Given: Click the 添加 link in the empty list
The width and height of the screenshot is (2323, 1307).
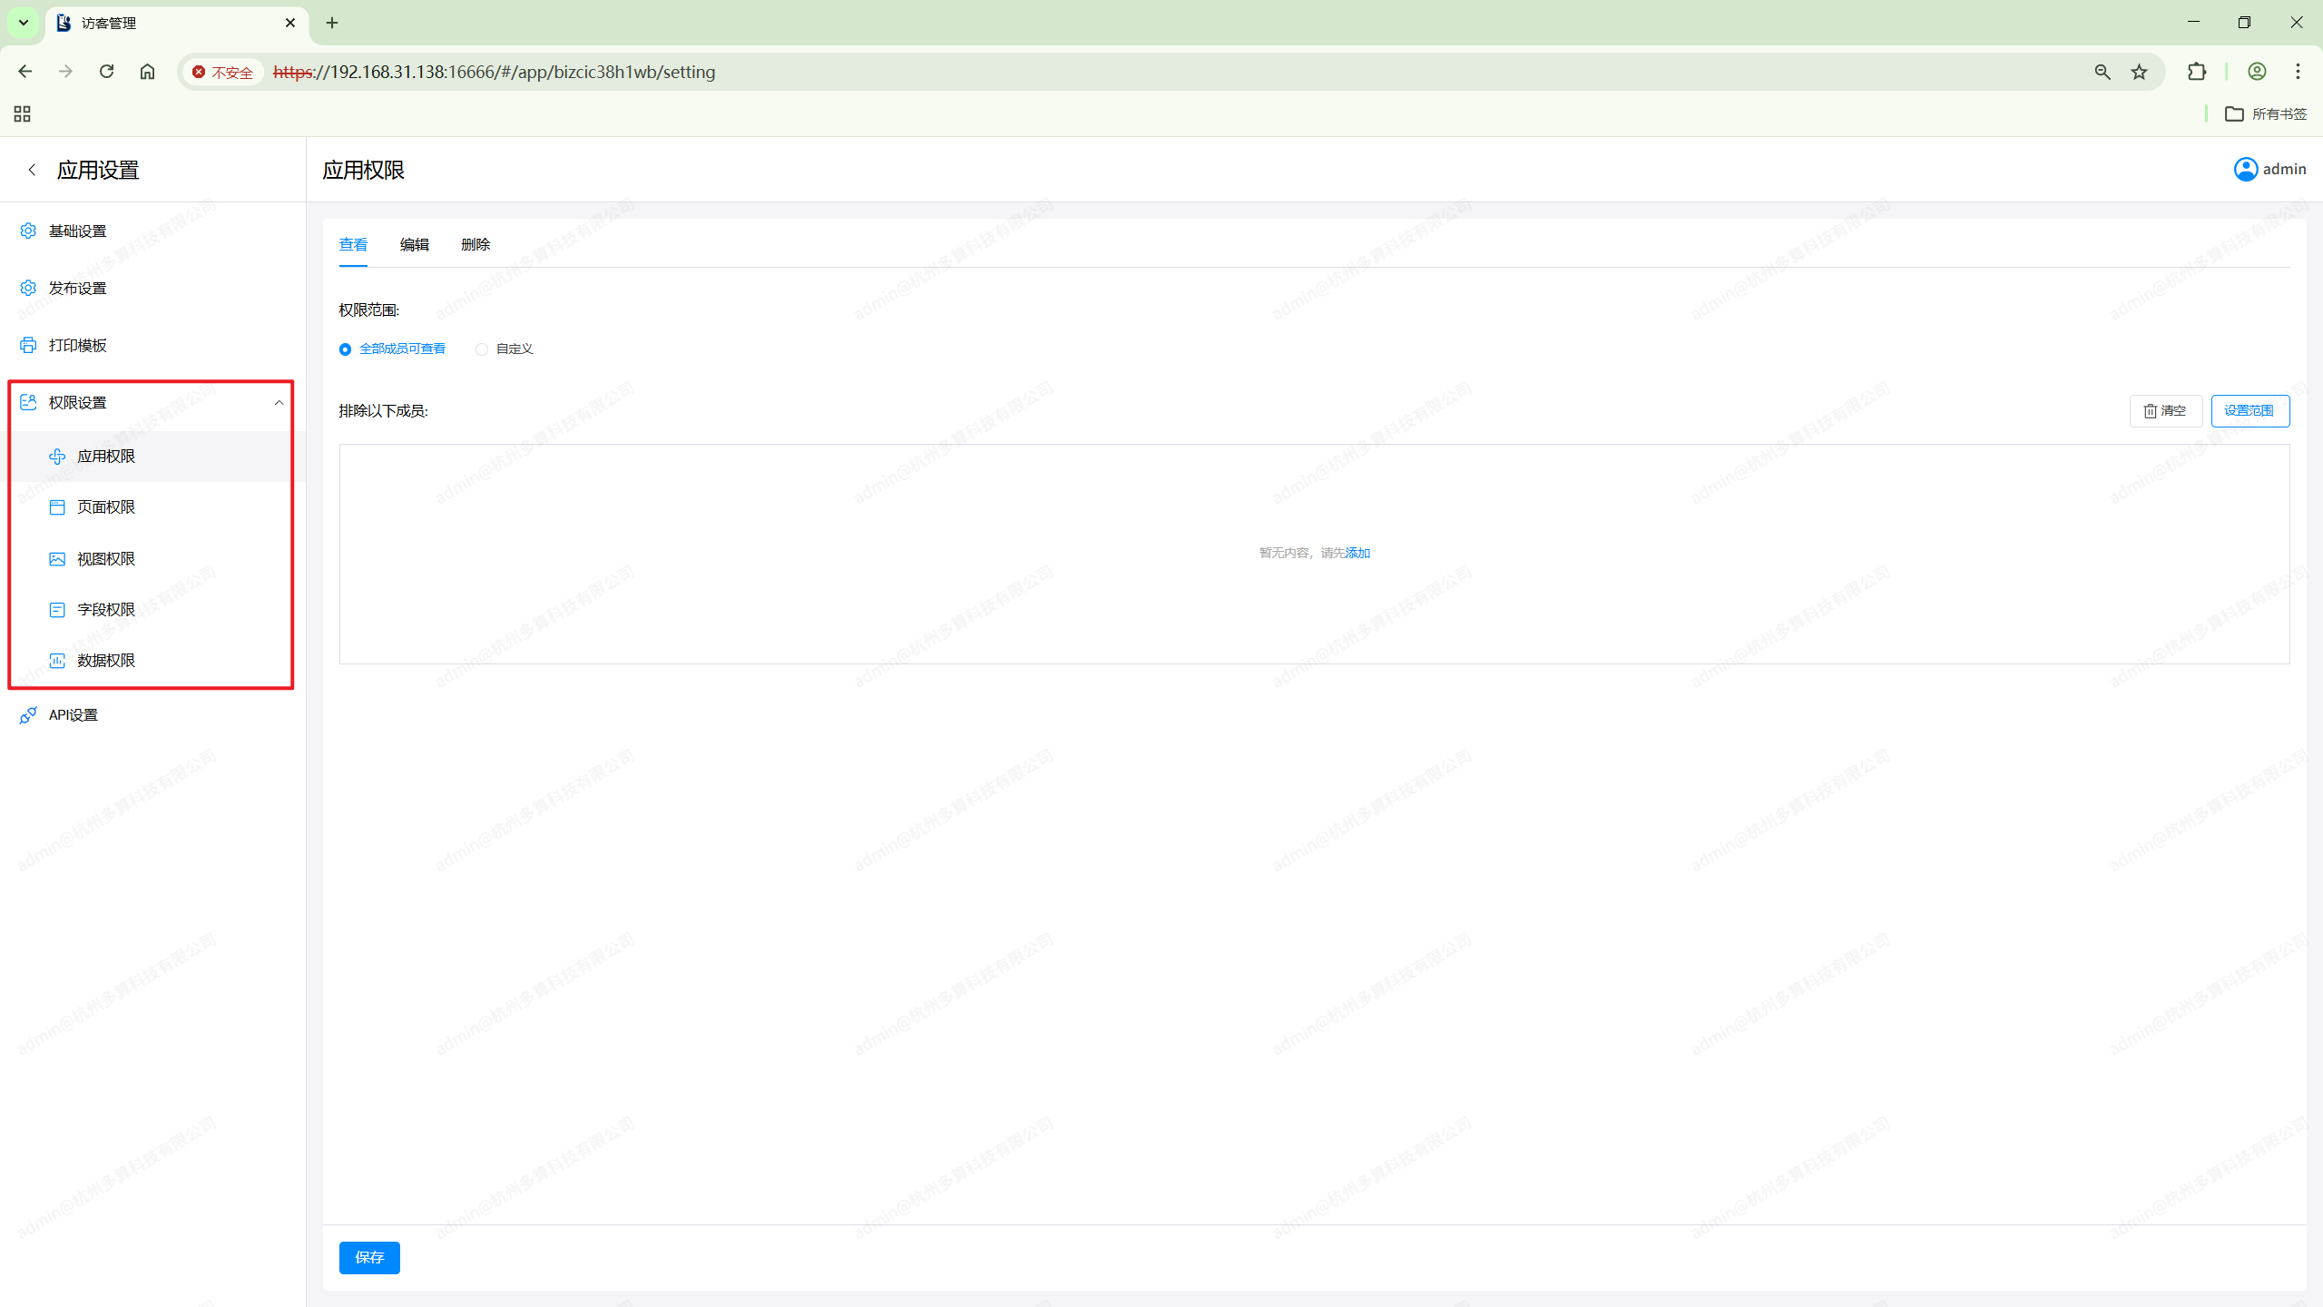Looking at the screenshot, I should tap(1358, 554).
